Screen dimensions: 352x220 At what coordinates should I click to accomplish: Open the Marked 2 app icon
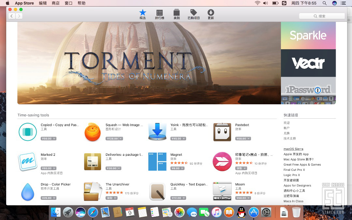[x=28, y=162]
